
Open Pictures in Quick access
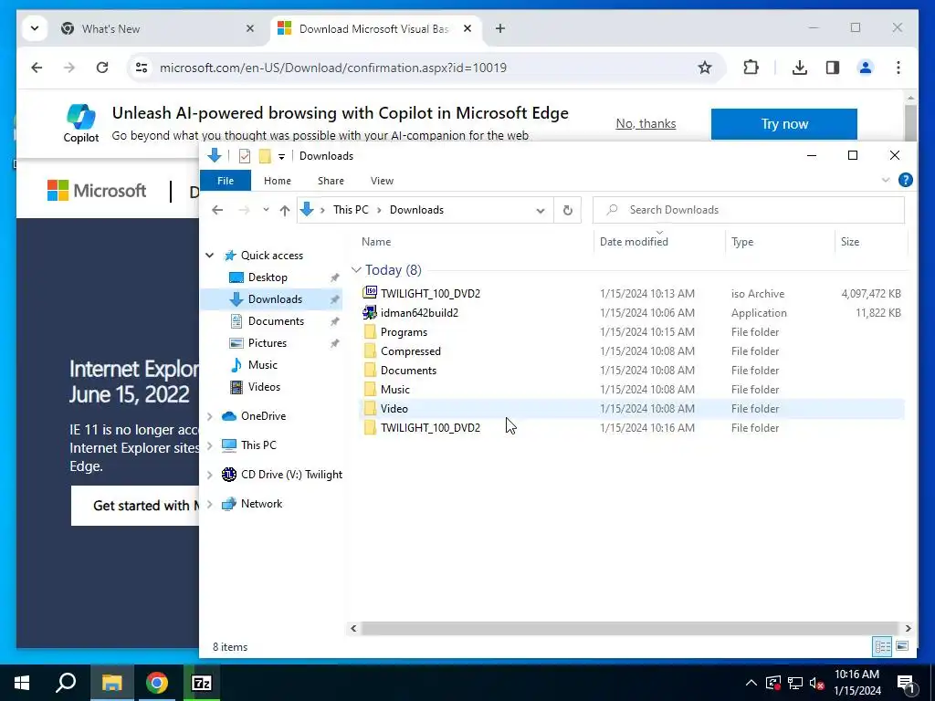coord(268,343)
